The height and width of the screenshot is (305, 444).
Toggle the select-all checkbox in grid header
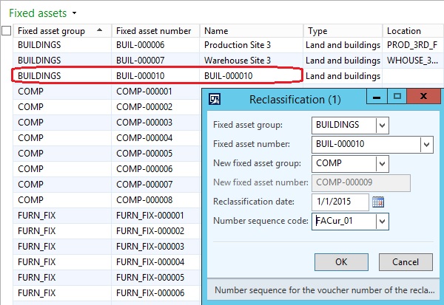tap(7, 31)
